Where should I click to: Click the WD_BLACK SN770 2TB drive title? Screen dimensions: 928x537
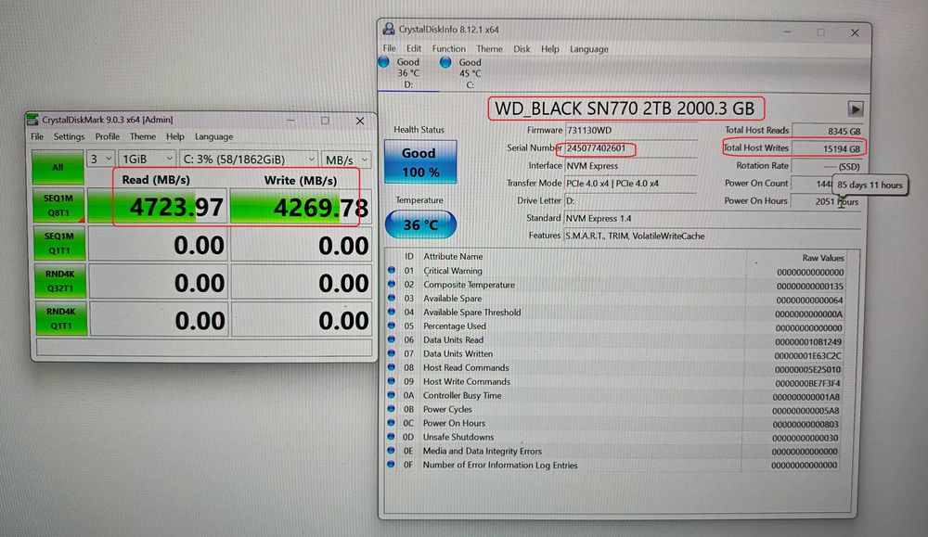tap(625, 109)
